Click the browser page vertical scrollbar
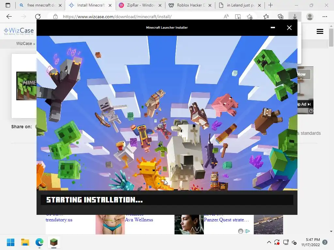Viewport: 334px width, 250px height. [331, 37]
